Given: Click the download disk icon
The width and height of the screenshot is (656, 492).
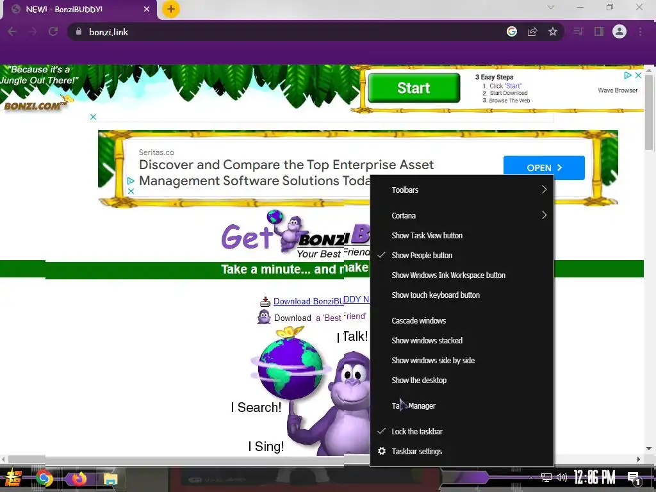Looking at the screenshot, I should tap(265, 302).
